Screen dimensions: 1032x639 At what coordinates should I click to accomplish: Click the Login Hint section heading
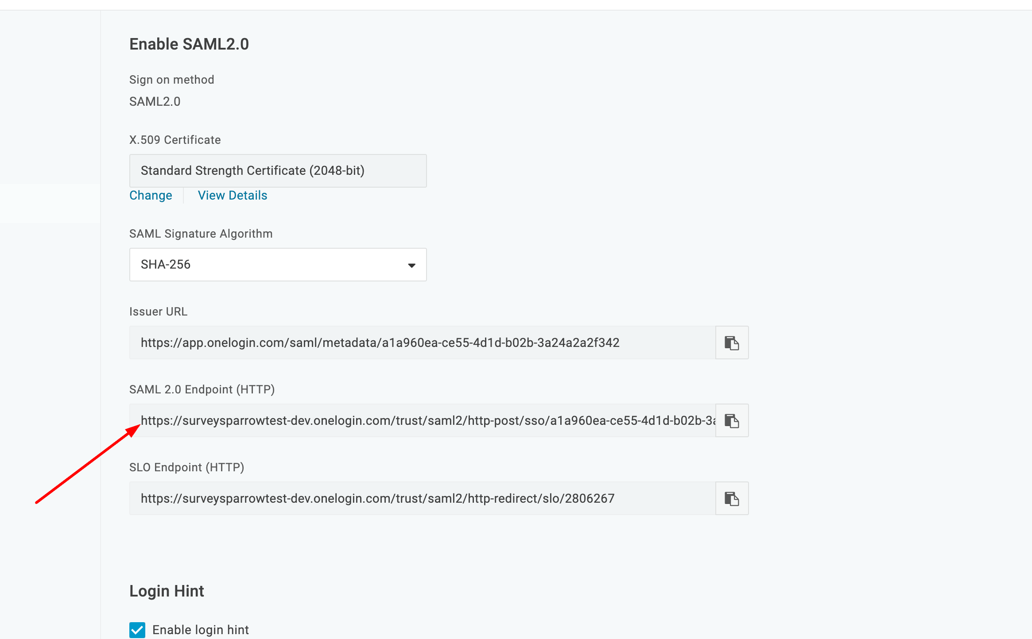[167, 591]
